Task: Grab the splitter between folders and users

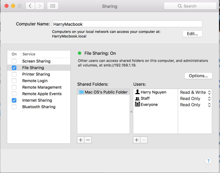Action: pyautogui.click(x=131, y=112)
